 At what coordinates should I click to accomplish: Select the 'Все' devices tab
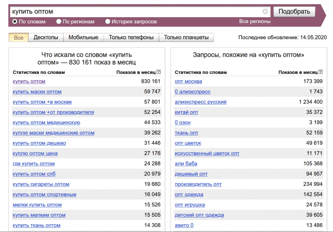pyautogui.click(x=19, y=37)
